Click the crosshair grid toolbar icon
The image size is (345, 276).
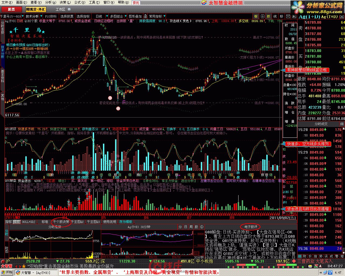point(263,16)
